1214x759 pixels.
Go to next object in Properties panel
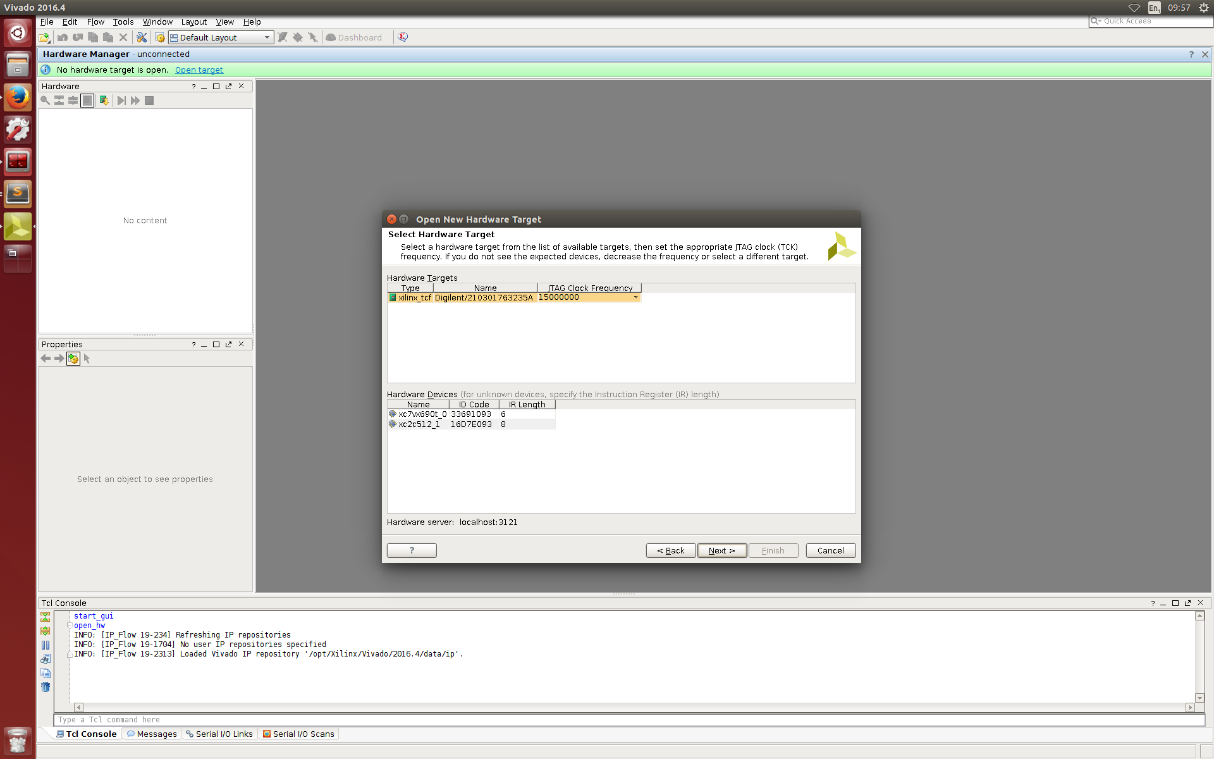pyautogui.click(x=59, y=359)
